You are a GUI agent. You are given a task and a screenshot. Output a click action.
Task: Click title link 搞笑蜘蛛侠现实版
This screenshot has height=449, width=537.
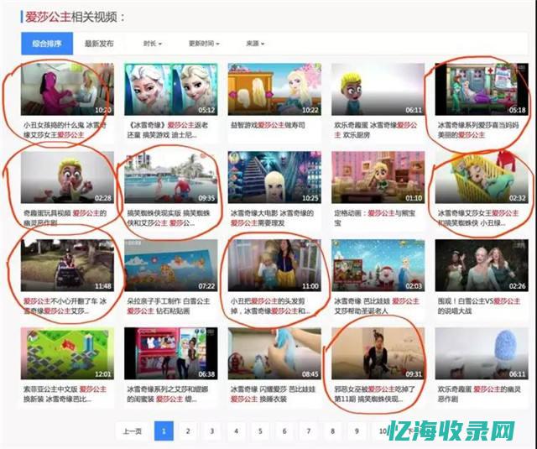(x=169, y=218)
